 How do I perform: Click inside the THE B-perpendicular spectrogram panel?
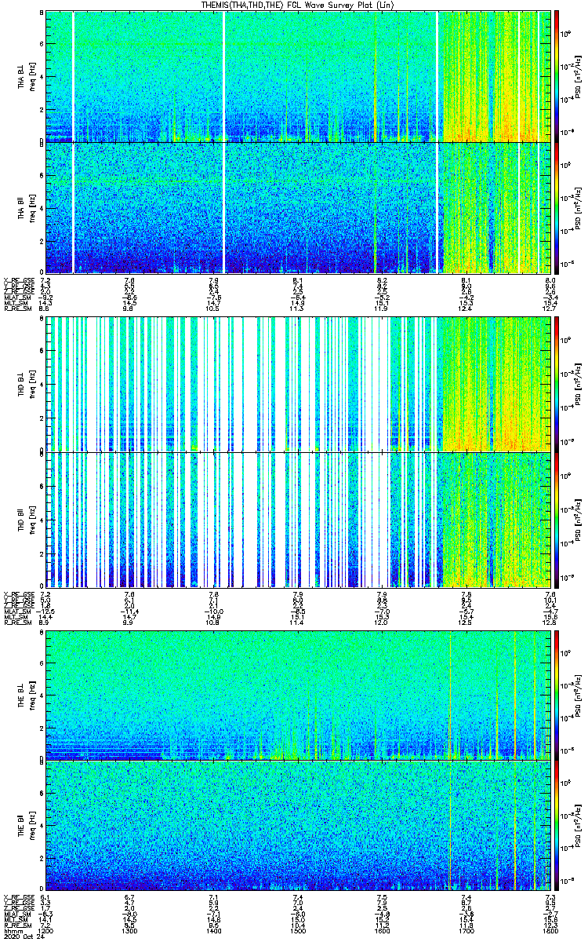tap(298, 696)
